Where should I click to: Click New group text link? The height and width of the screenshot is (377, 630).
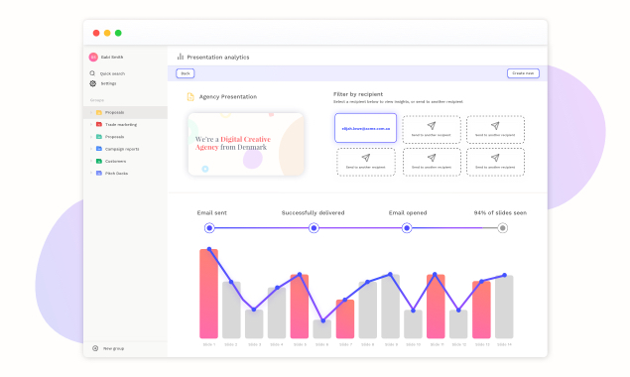coord(114,348)
